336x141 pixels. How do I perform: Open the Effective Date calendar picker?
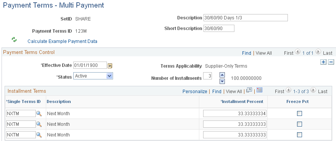click(110, 66)
